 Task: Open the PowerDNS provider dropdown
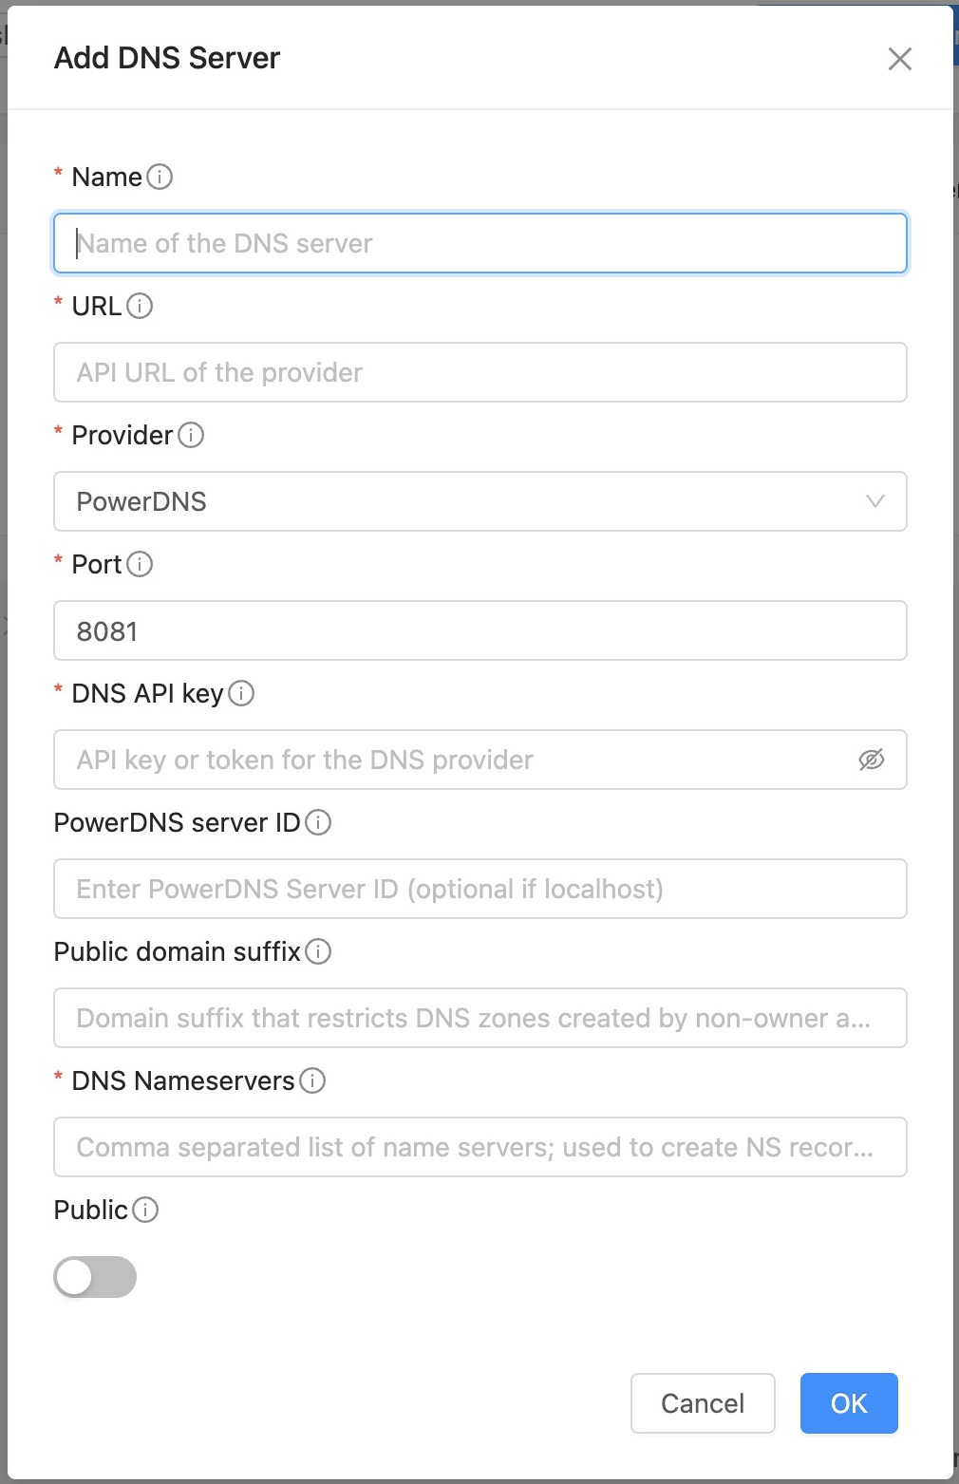point(480,501)
